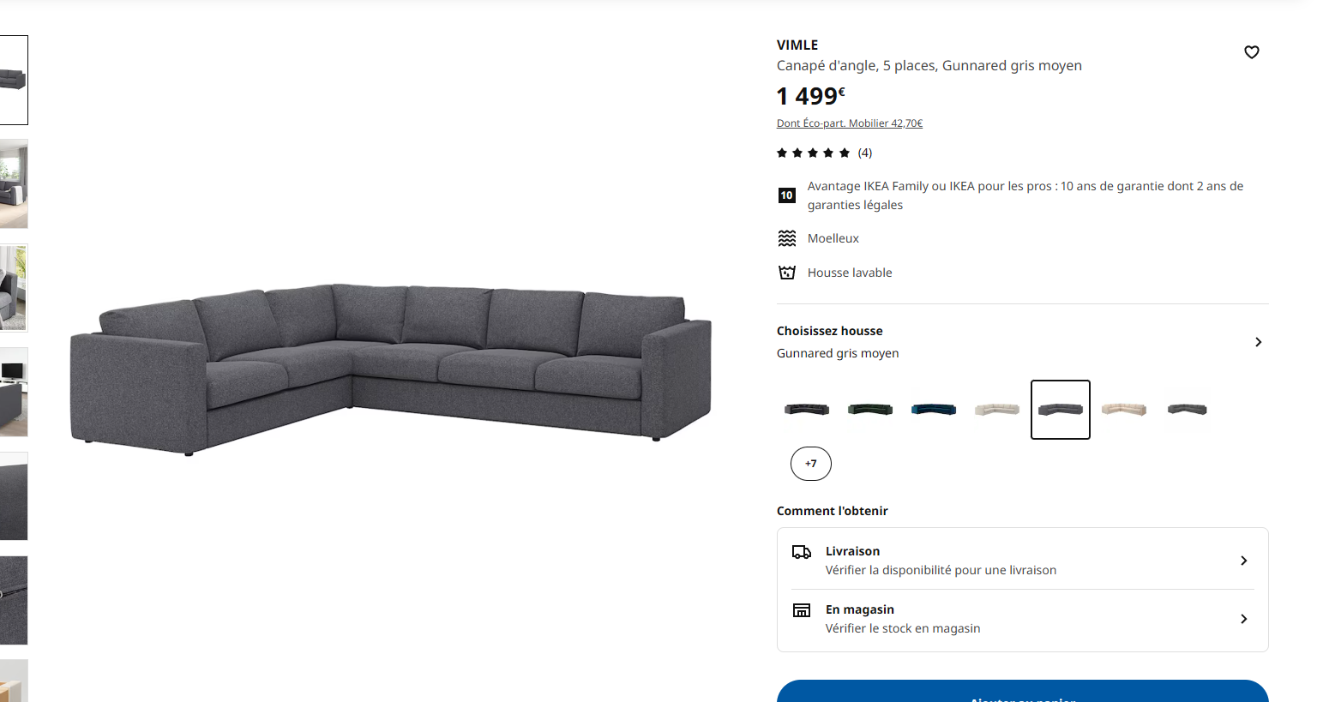
Task: Click Ajouter au panier button
Action: click(x=1022, y=693)
